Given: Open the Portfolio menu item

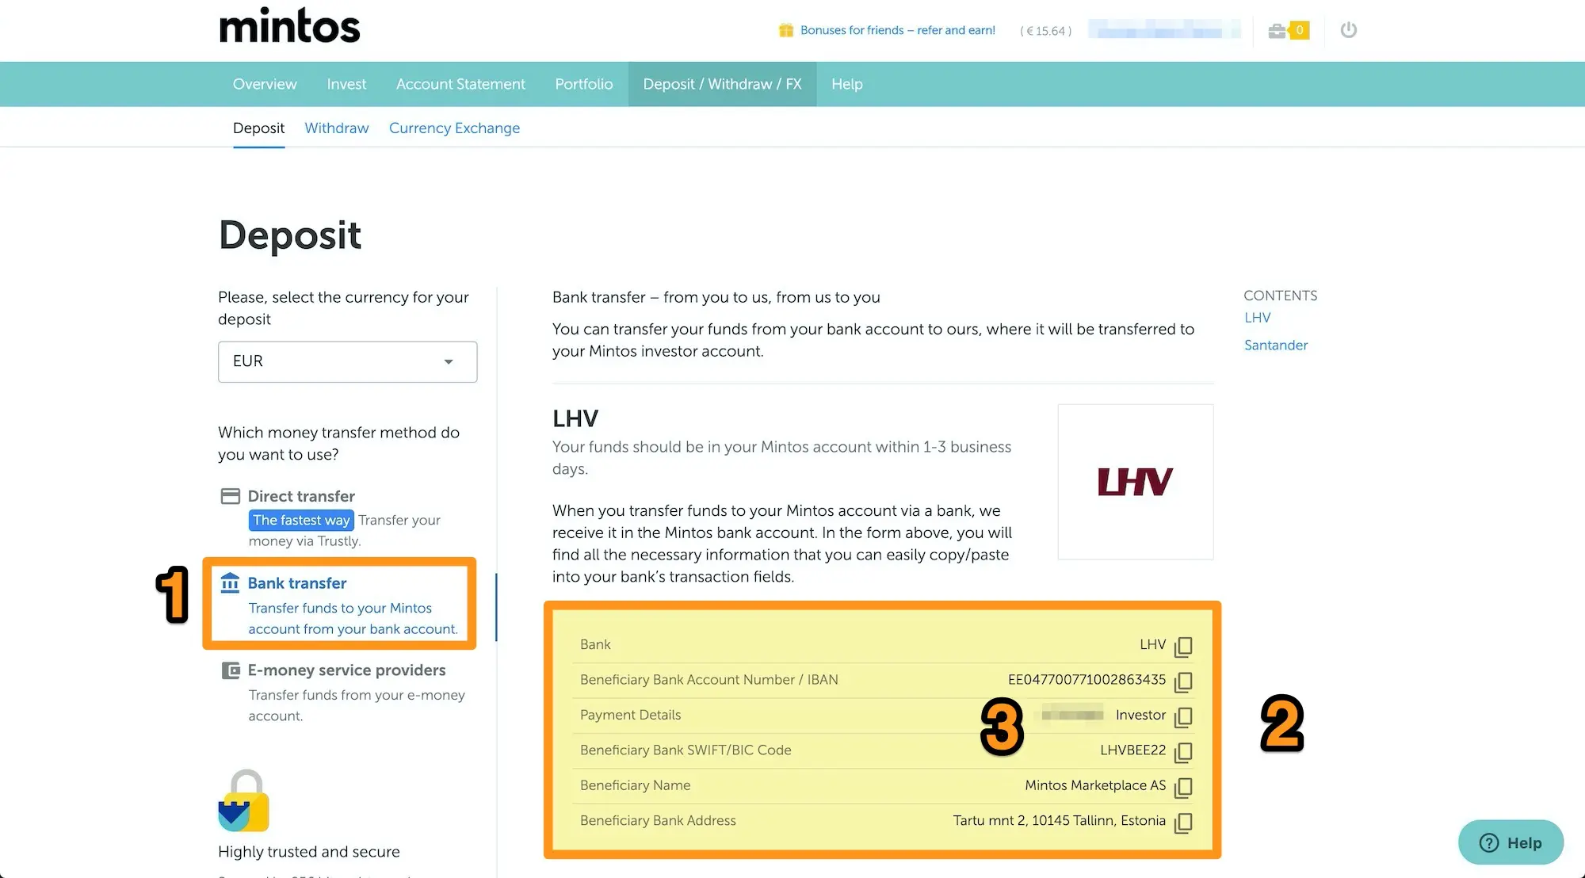Looking at the screenshot, I should pos(584,84).
